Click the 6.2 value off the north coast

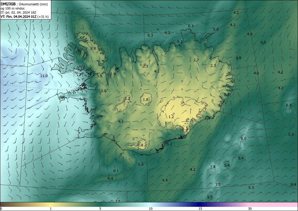click(167, 33)
